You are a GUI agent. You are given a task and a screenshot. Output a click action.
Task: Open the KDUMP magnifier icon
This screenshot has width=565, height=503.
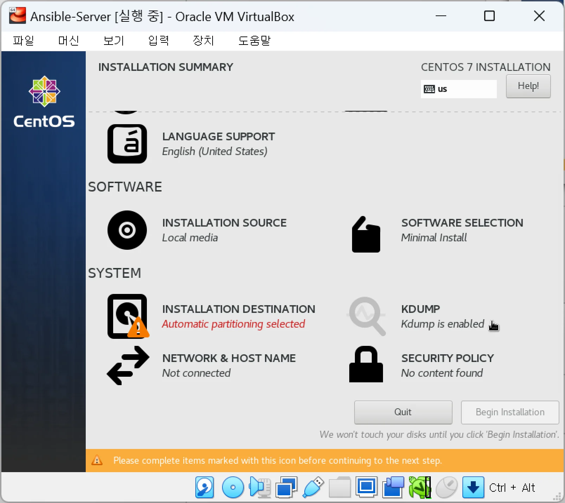tap(367, 316)
